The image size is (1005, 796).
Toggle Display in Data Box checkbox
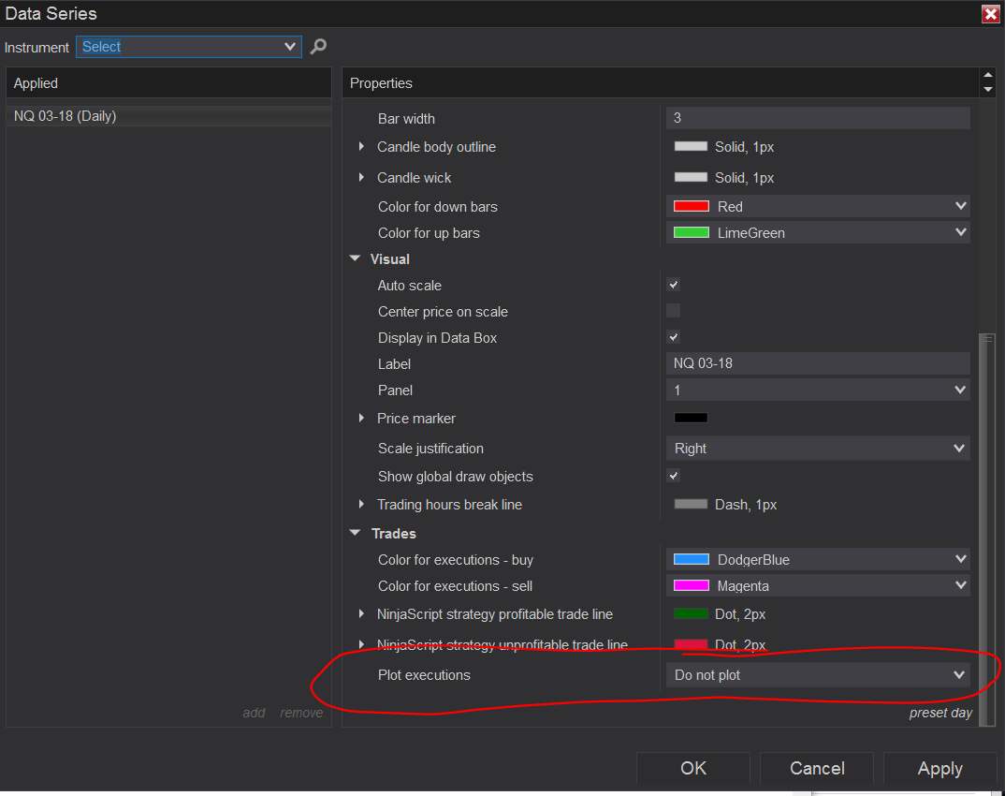coord(673,337)
